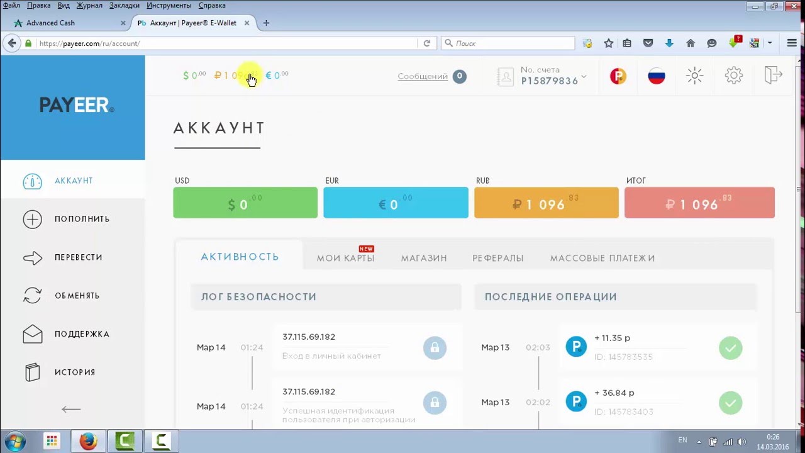Click the header EUR balance €0

tap(277, 75)
